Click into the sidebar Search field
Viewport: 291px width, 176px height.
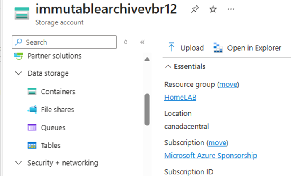coord(64,42)
